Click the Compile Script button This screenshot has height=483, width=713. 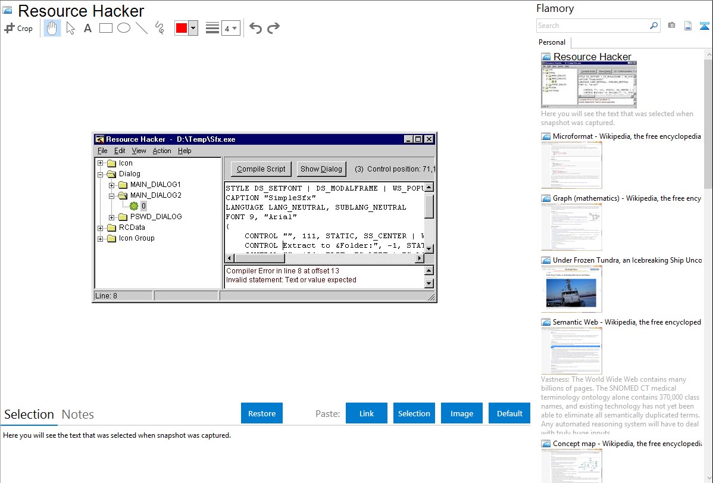click(x=261, y=169)
